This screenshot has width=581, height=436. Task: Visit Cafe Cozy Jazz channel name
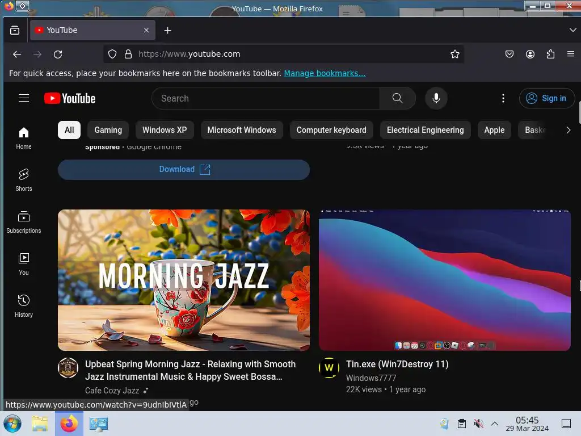click(112, 391)
